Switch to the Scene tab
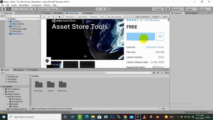The height and width of the screenshot is (120, 213). click(46, 13)
